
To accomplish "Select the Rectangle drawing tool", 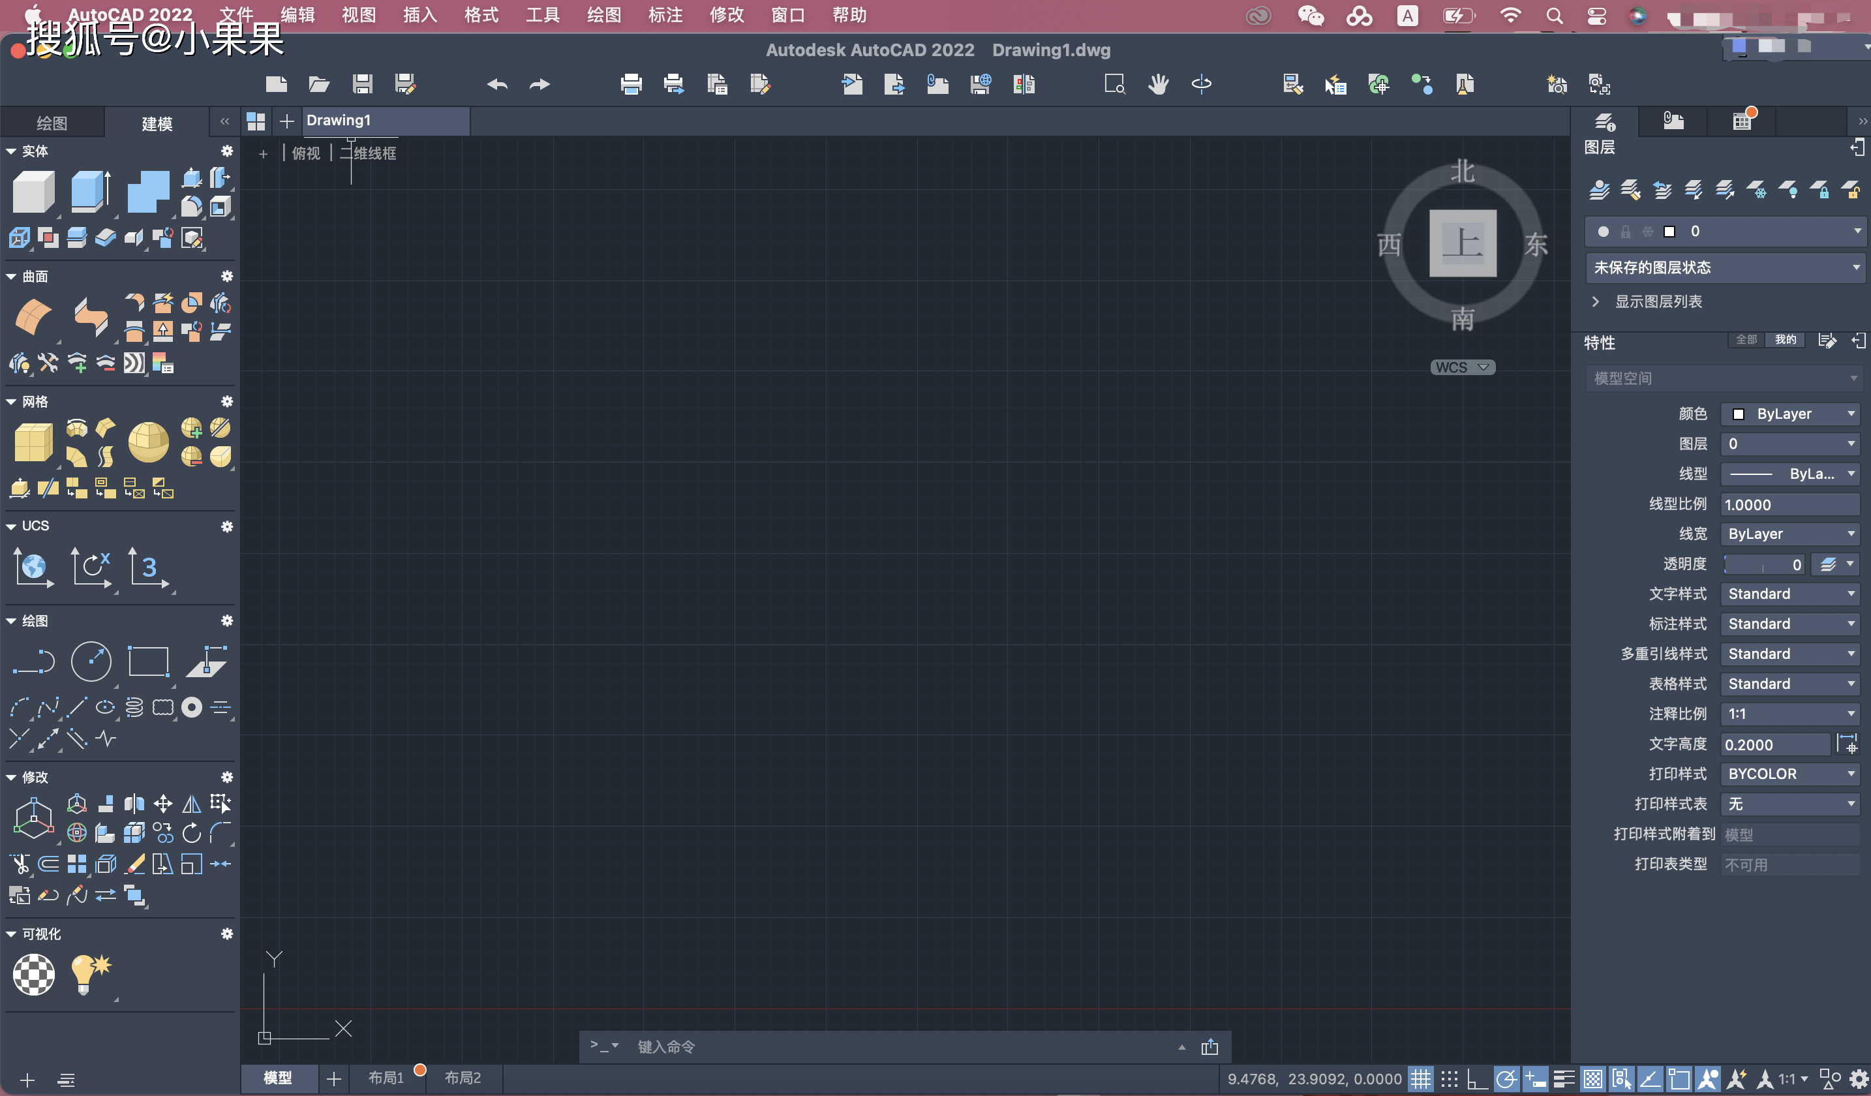I will pos(149,661).
